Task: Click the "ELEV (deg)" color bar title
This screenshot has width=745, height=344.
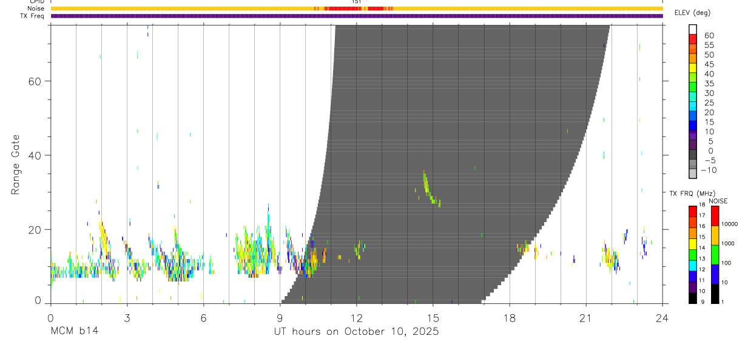Action: tap(692, 13)
